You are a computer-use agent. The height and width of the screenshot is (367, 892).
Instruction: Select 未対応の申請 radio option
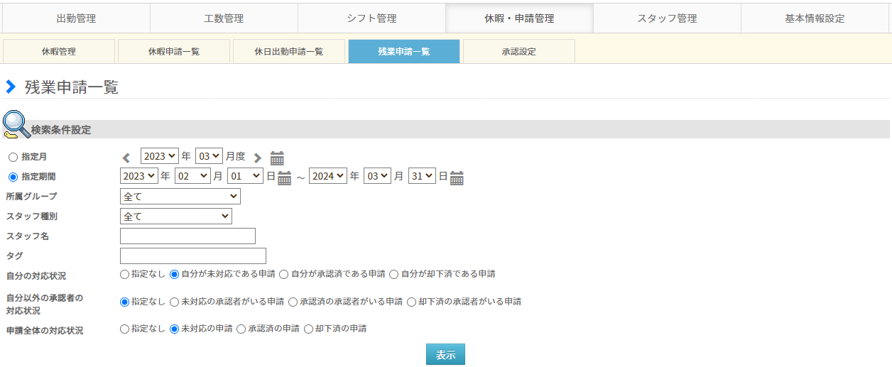click(x=174, y=329)
